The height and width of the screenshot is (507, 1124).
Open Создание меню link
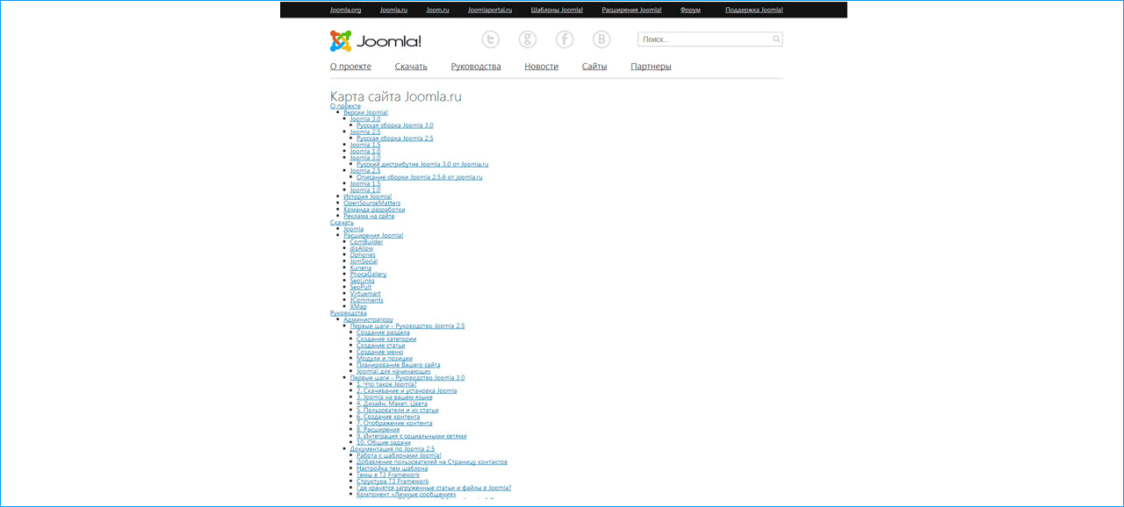pos(379,353)
